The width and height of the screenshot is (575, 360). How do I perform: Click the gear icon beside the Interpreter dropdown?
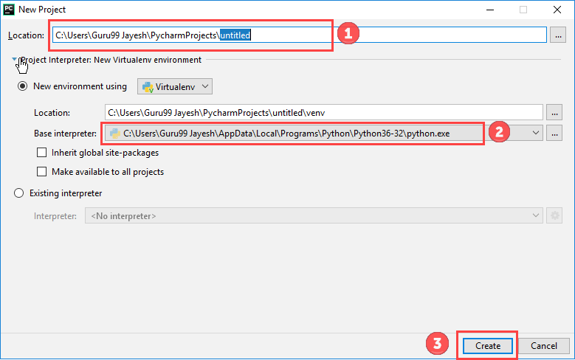point(556,215)
